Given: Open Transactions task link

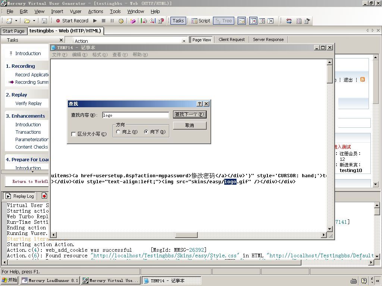Looking at the screenshot, I should click(x=28, y=132).
